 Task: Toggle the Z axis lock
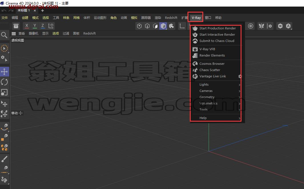(x=43, y=26)
